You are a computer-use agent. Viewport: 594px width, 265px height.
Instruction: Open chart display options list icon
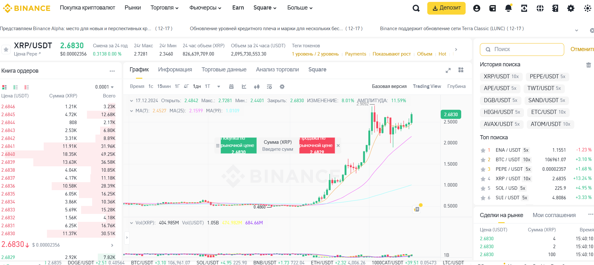269,87
